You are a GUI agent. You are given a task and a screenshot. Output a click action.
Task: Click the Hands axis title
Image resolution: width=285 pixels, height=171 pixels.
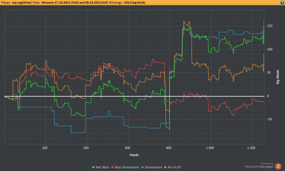click(x=134, y=155)
